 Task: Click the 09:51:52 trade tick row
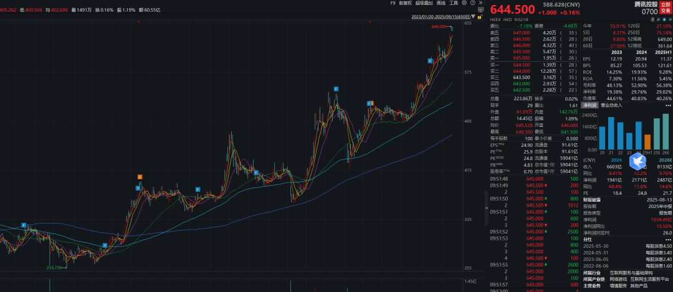(x=535, y=232)
